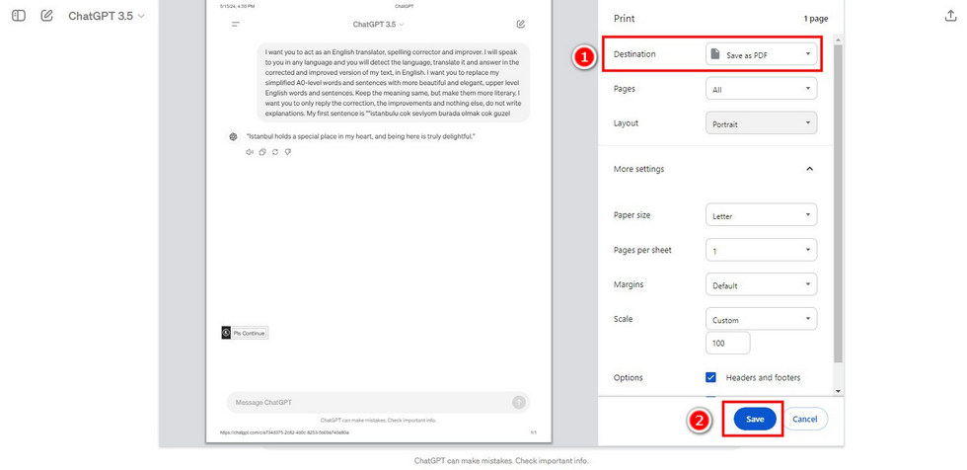Click the Save button in print dialog
The width and height of the screenshot is (967, 470).
coord(755,419)
